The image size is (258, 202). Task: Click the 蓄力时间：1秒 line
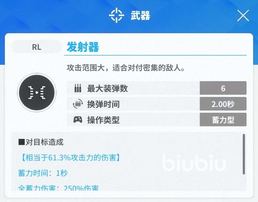pyautogui.click(x=43, y=173)
